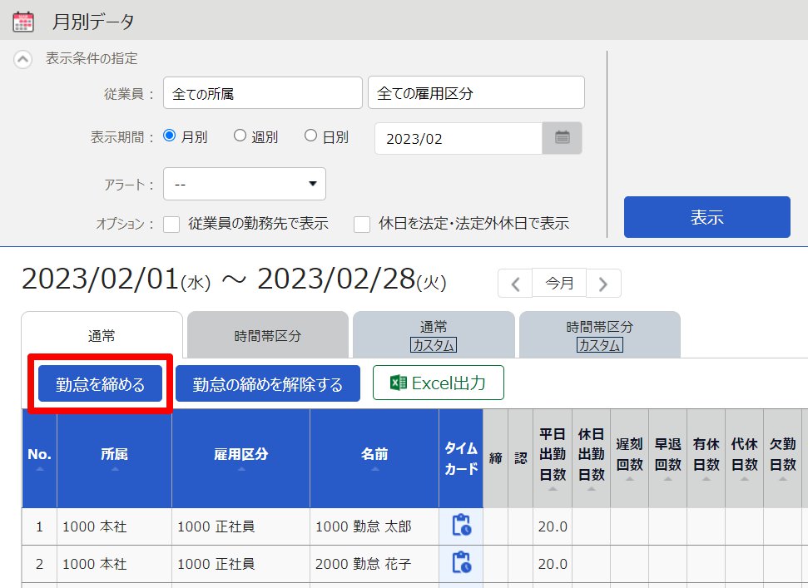Select name cell 1000 勤怠 太郎

point(374,526)
